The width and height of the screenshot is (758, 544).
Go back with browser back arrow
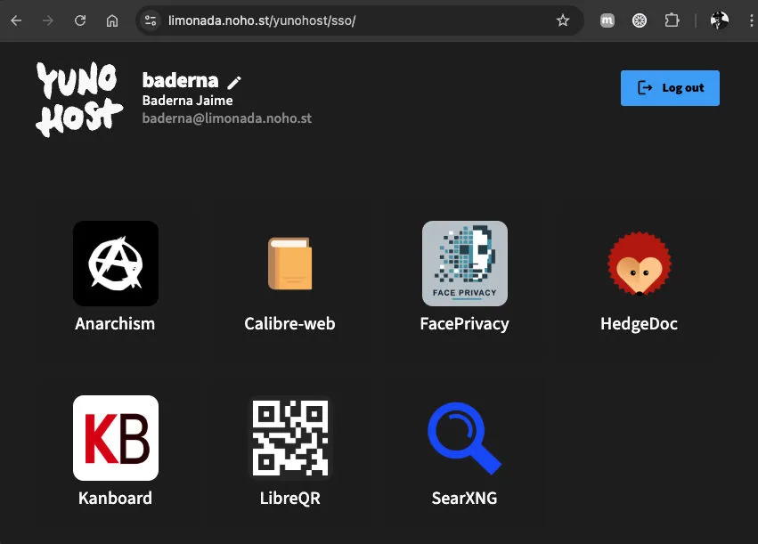[x=16, y=20]
